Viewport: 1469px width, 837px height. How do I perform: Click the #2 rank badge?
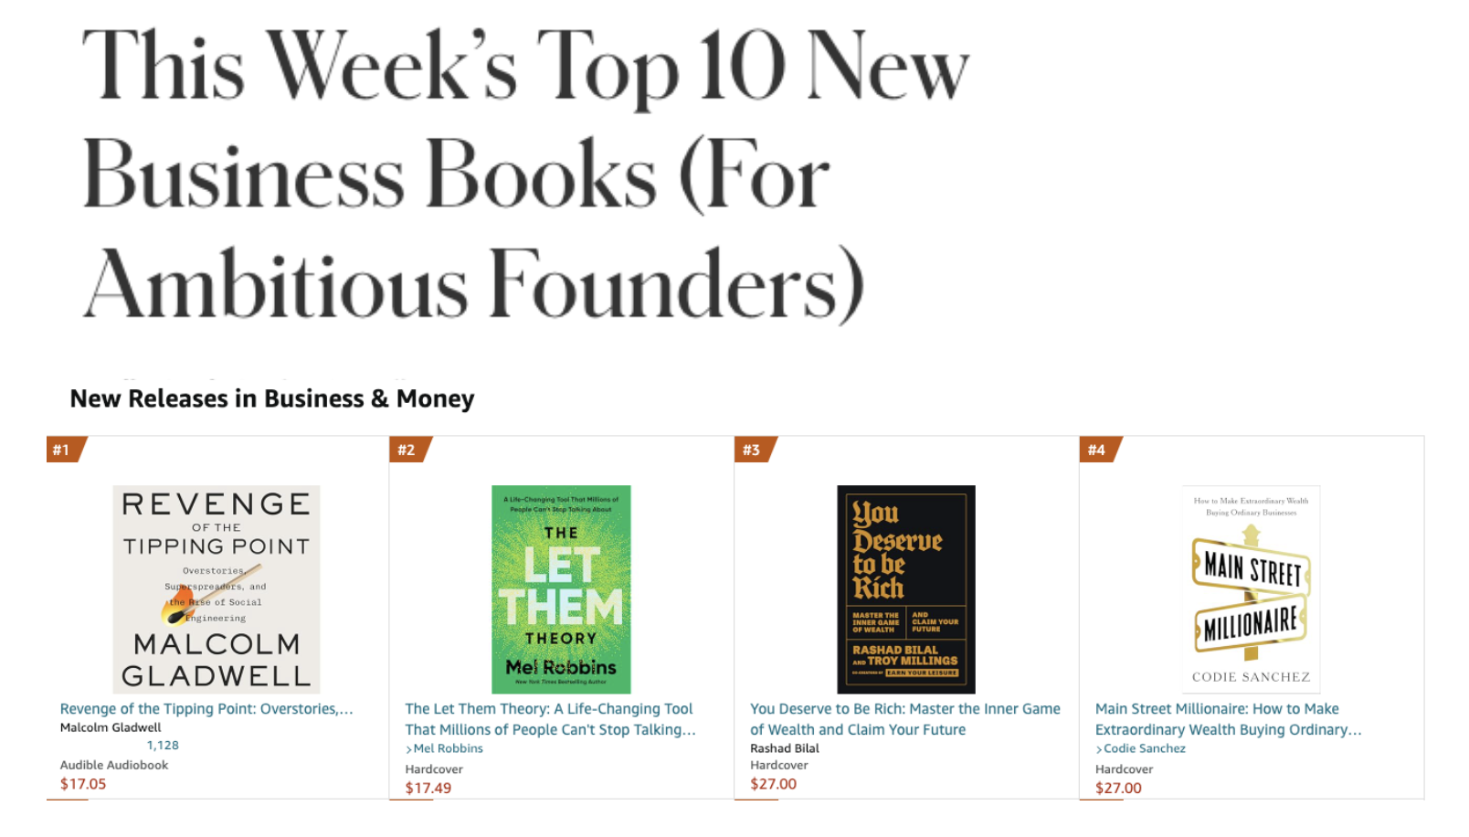(410, 450)
